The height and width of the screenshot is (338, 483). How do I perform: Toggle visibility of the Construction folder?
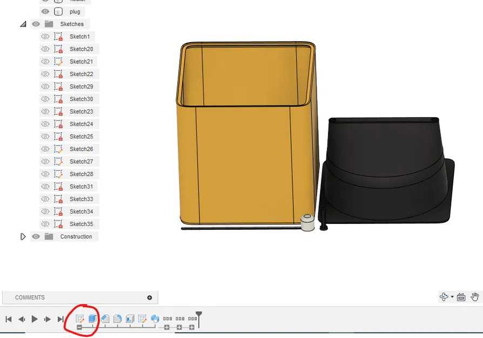[36, 236]
